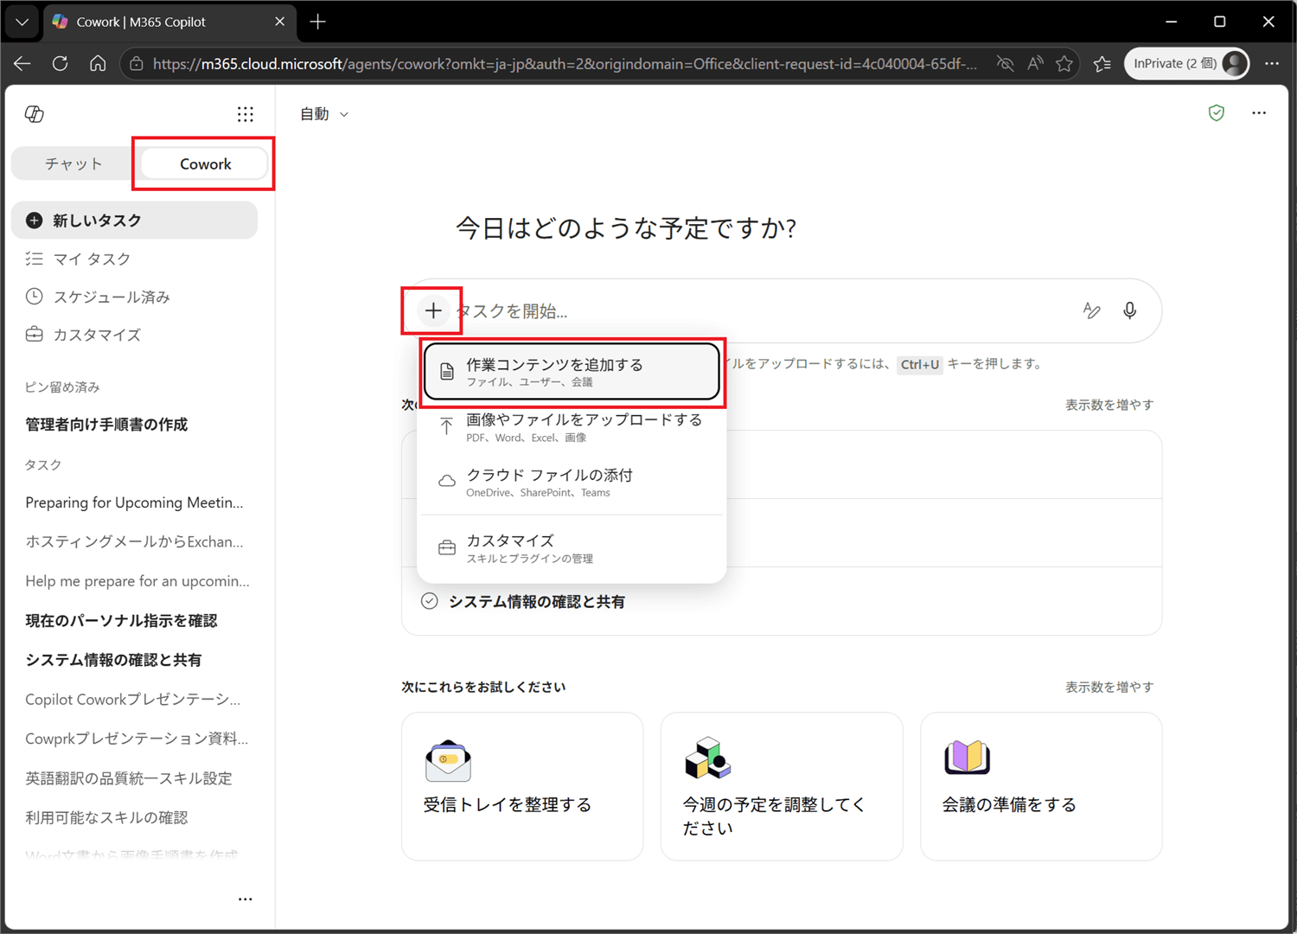Click the green shield protection icon

point(1217,113)
